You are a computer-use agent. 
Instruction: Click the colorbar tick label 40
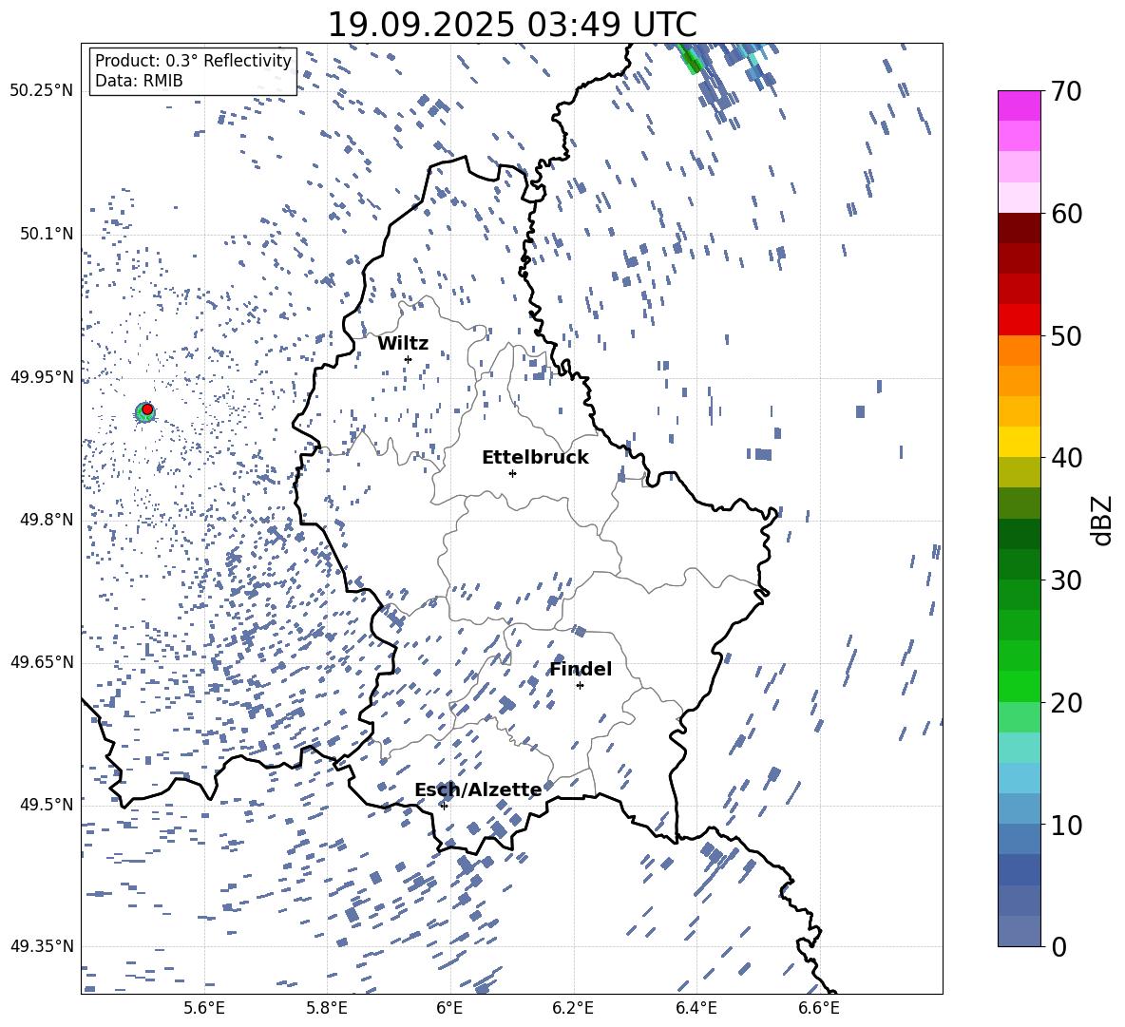point(1067,458)
